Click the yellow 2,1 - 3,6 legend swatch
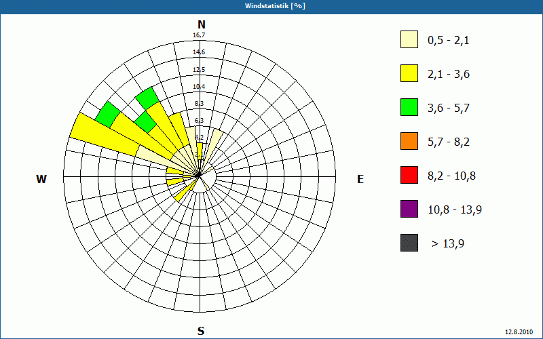Viewport: 543px width, 339px height. tap(409, 73)
